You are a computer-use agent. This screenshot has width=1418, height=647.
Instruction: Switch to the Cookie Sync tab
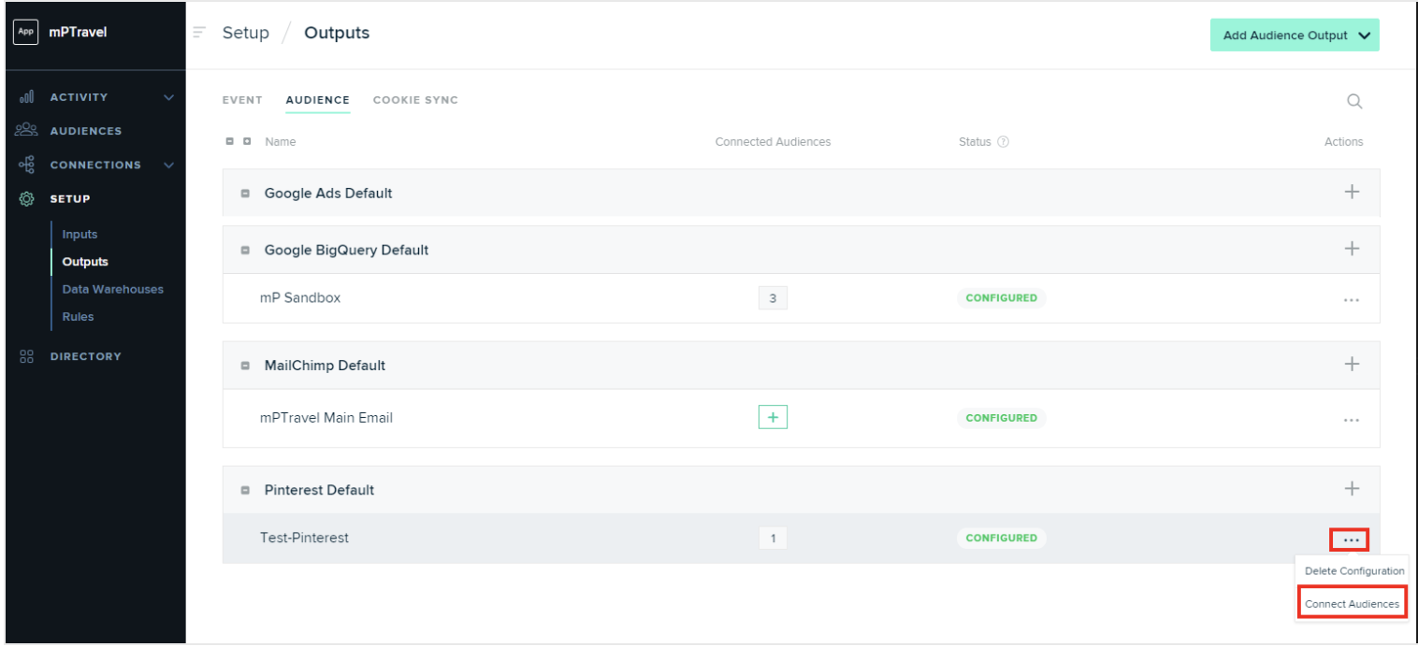(415, 100)
